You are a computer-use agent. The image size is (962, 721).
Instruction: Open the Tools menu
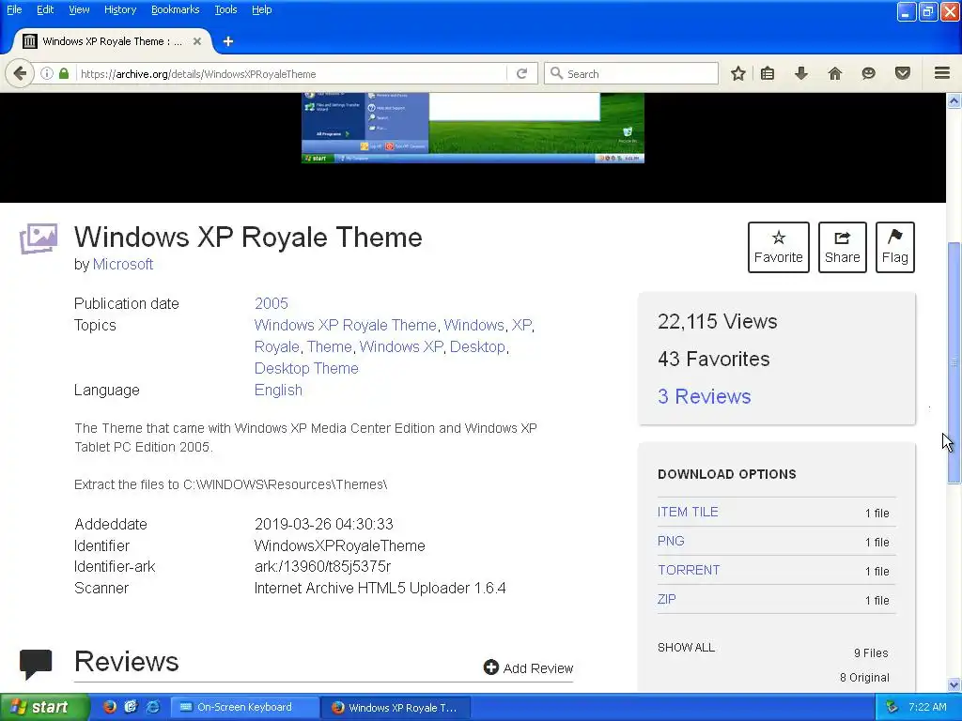(x=225, y=9)
